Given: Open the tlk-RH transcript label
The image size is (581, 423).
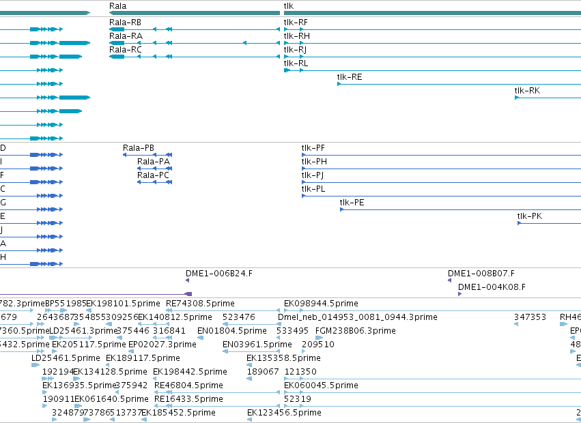Looking at the screenshot, I should (297, 36).
